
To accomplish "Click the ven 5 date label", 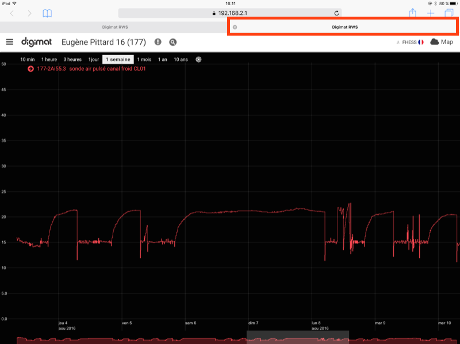I will coord(127,323).
